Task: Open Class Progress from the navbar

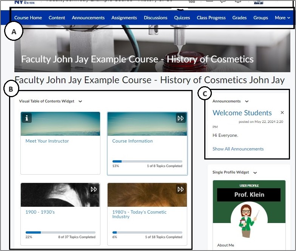Action: (211, 18)
